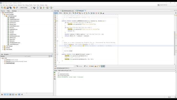177x100 pixels.
Task: Click the Source view button
Action: (56, 13)
